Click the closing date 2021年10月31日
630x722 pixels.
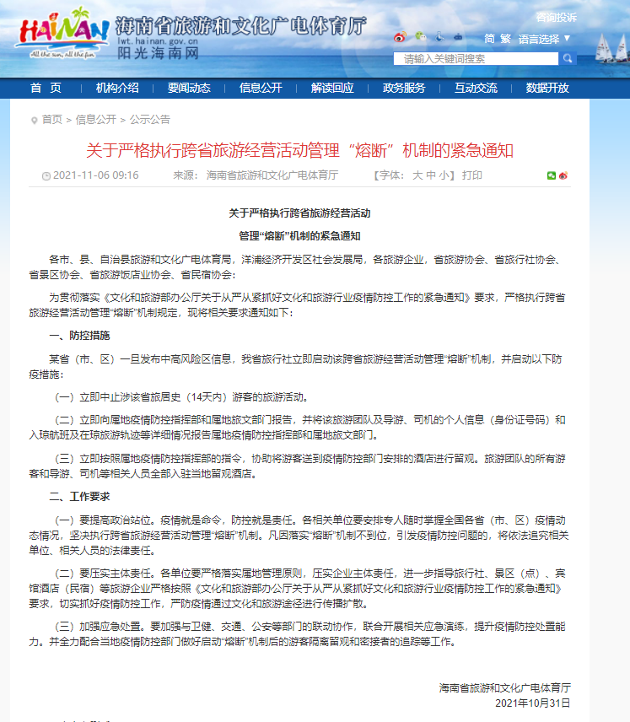[x=533, y=703]
